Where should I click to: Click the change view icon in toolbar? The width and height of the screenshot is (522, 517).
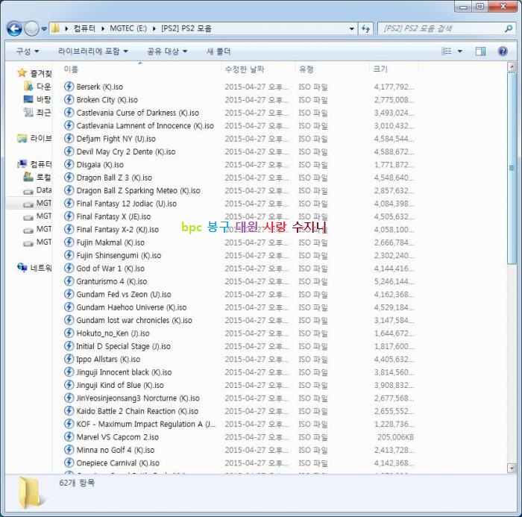pyautogui.click(x=447, y=51)
